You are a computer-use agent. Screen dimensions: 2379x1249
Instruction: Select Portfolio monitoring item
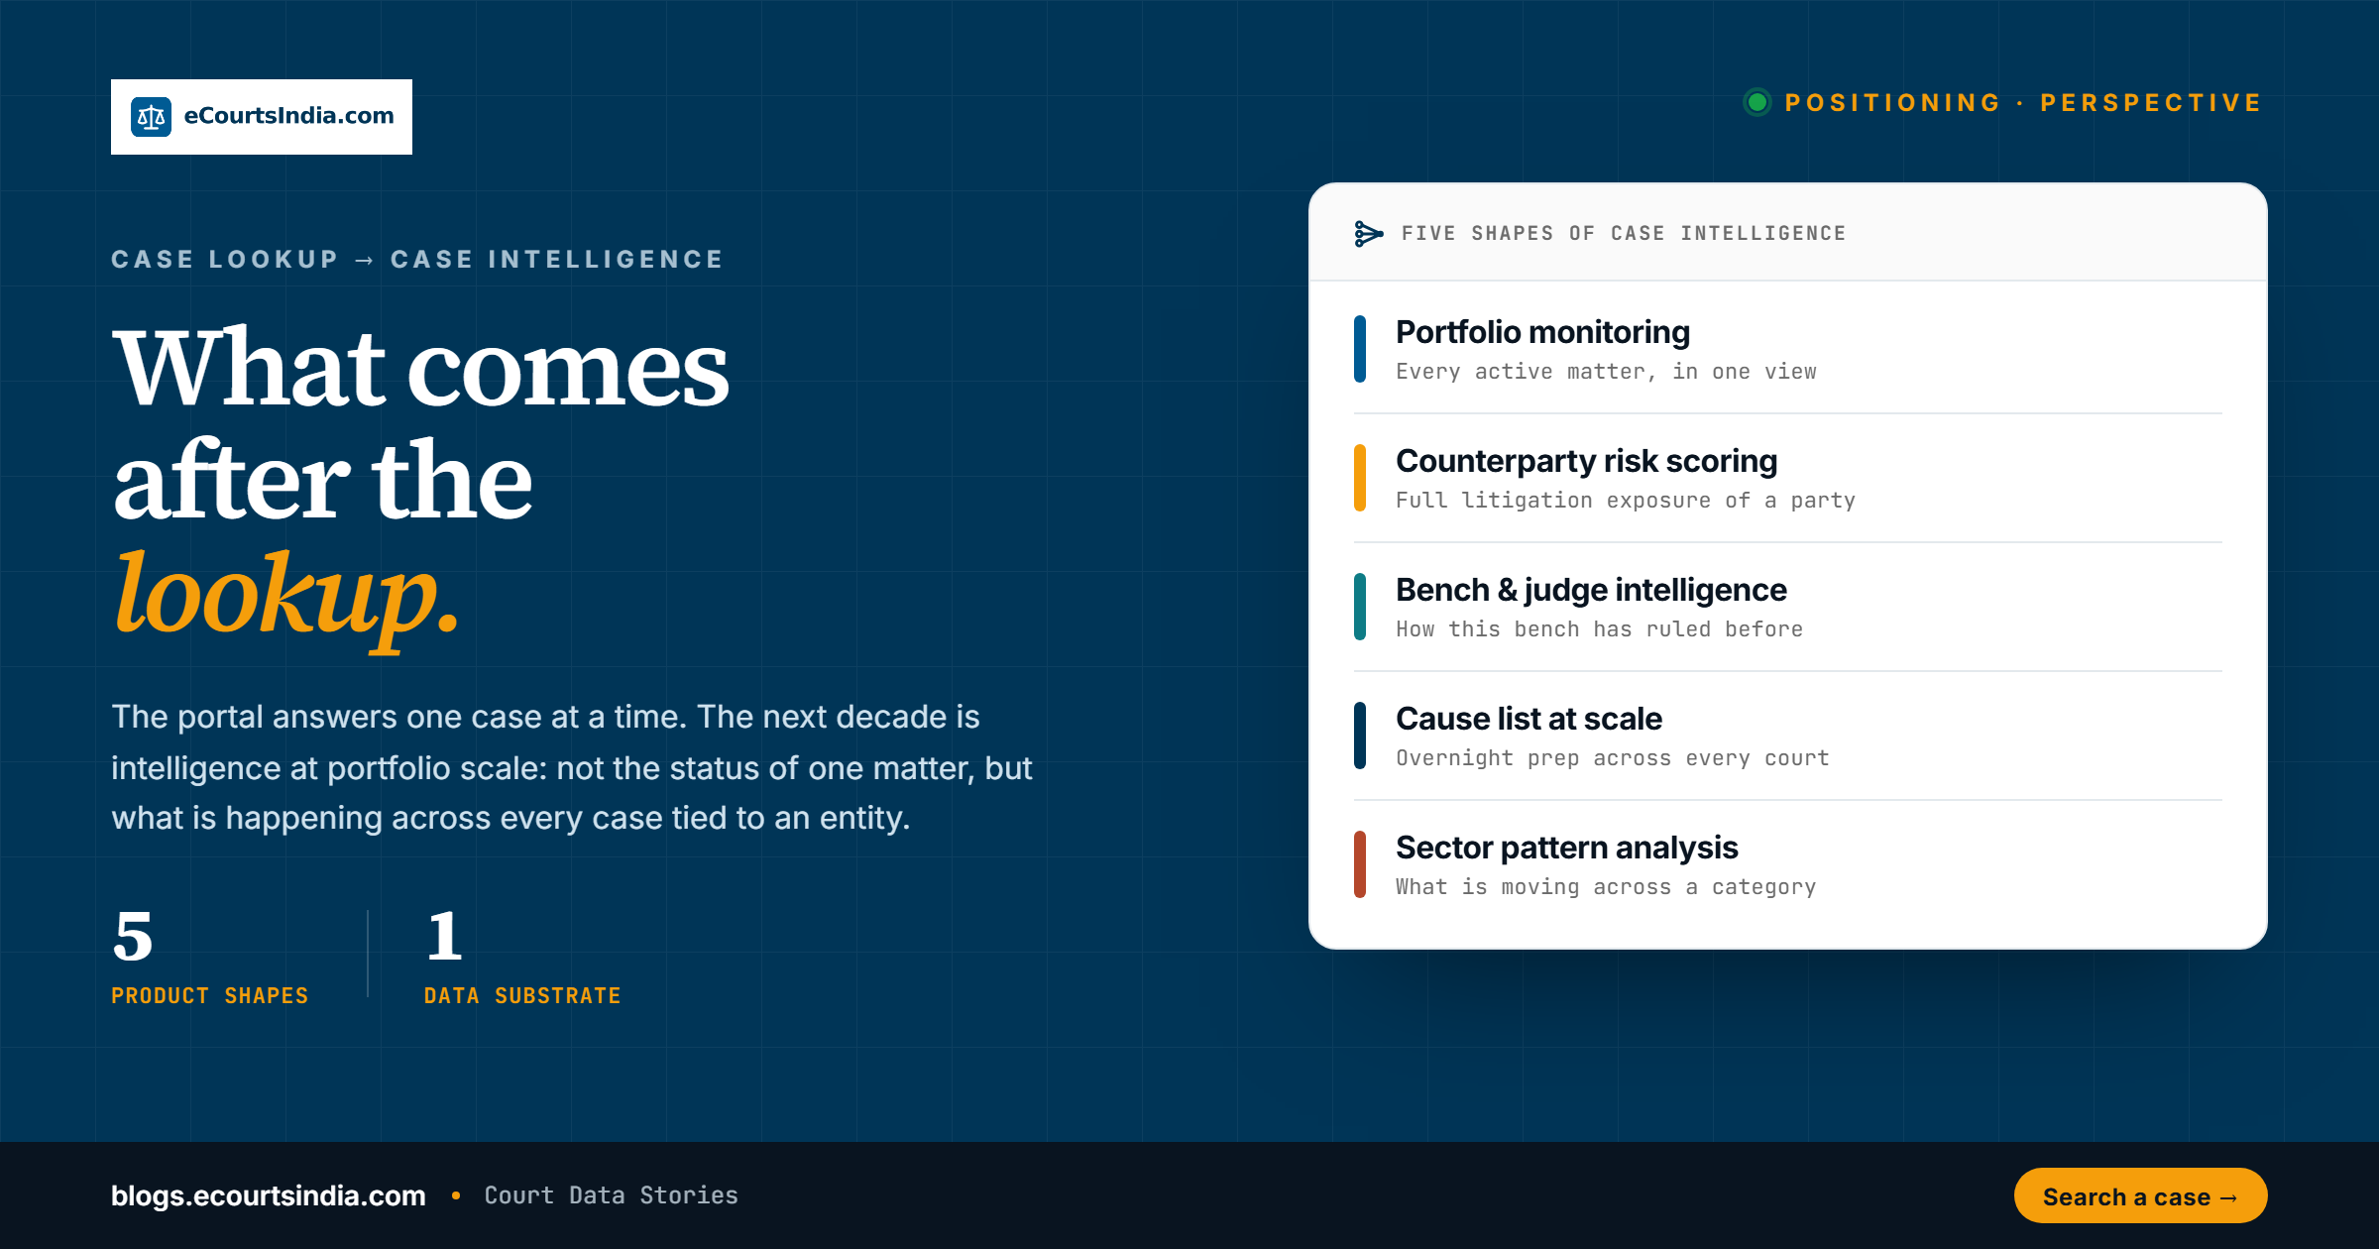[x=1787, y=349]
